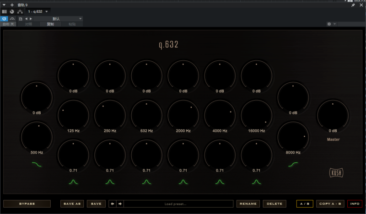The height and width of the screenshot is (214, 366).
Task: Click the 复制 copy tab
Action: [x=50, y=24]
